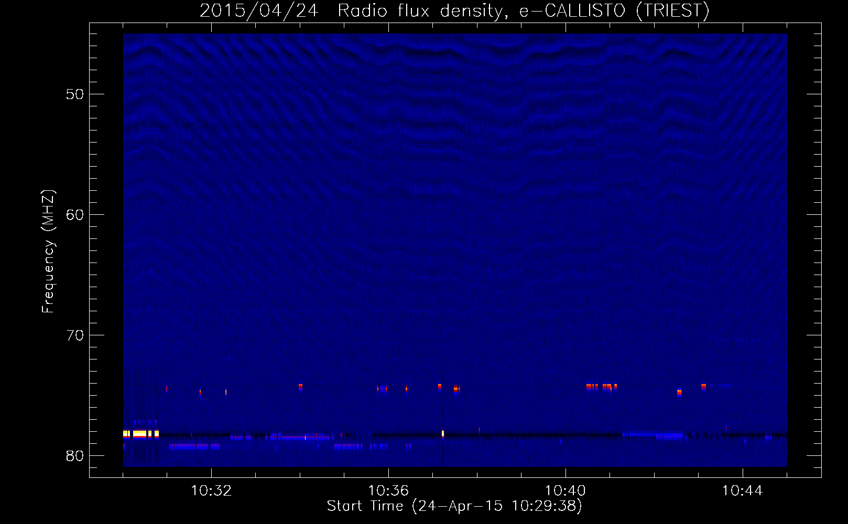Screen dimensions: 848x524
Task: Click the frequency tick label "50"
Action: [x=75, y=94]
